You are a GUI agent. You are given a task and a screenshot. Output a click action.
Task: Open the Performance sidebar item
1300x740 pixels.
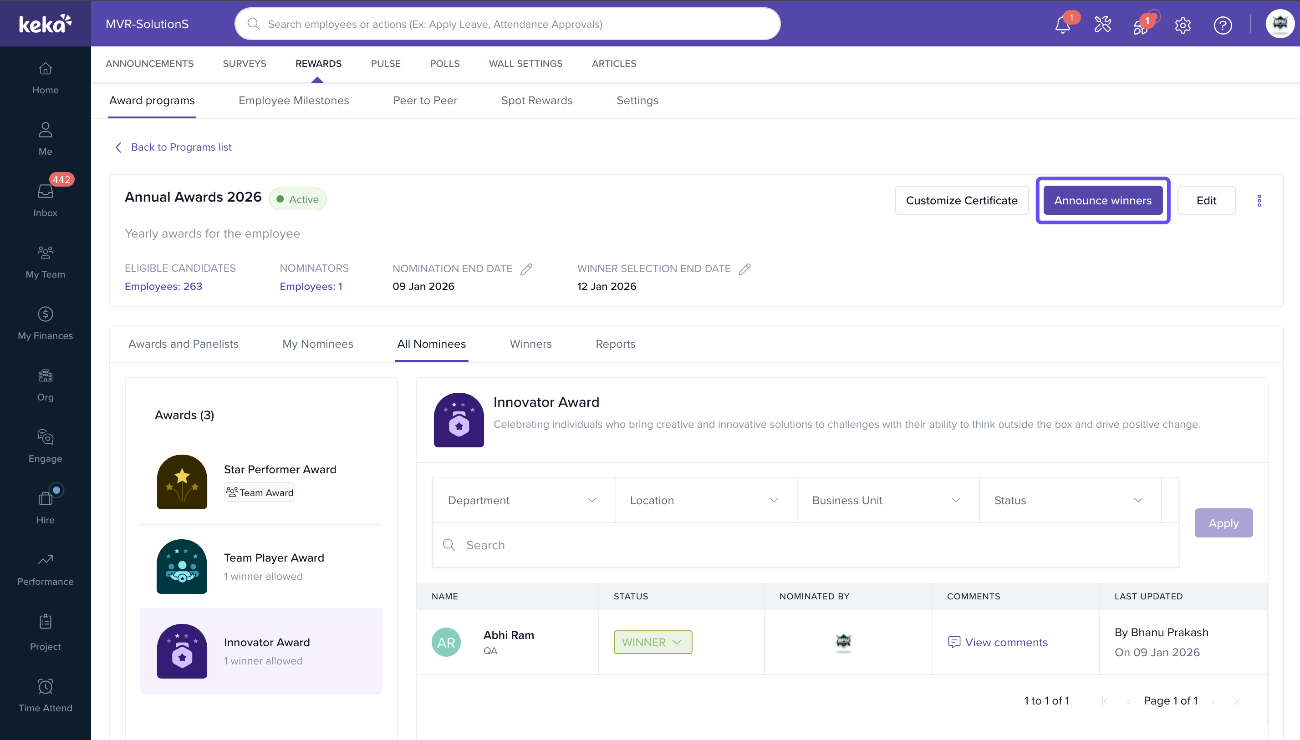pyautogui.click(x=45, y=569)
